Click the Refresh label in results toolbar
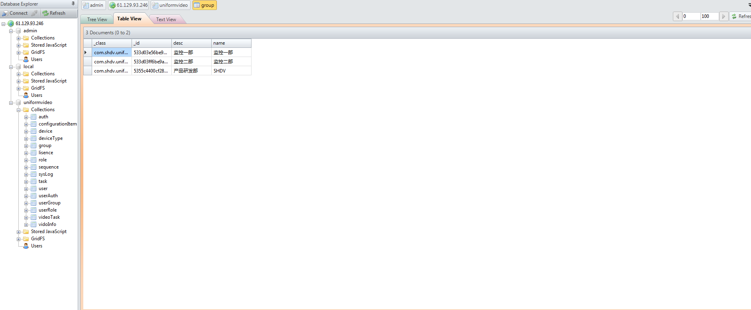The width and height of the screenshot is (751, 310). click(x=745, y=16)
